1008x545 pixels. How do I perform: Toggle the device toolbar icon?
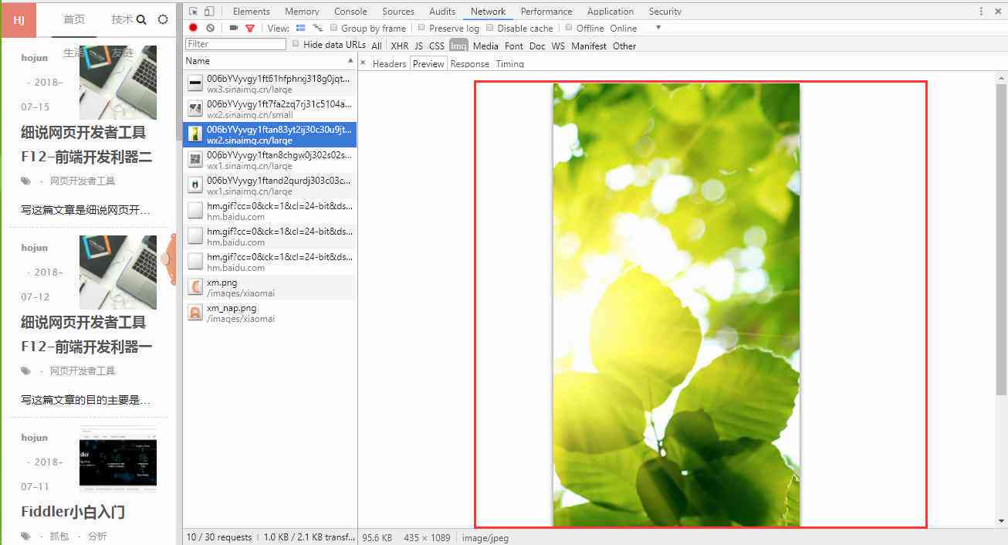(208, 12)
